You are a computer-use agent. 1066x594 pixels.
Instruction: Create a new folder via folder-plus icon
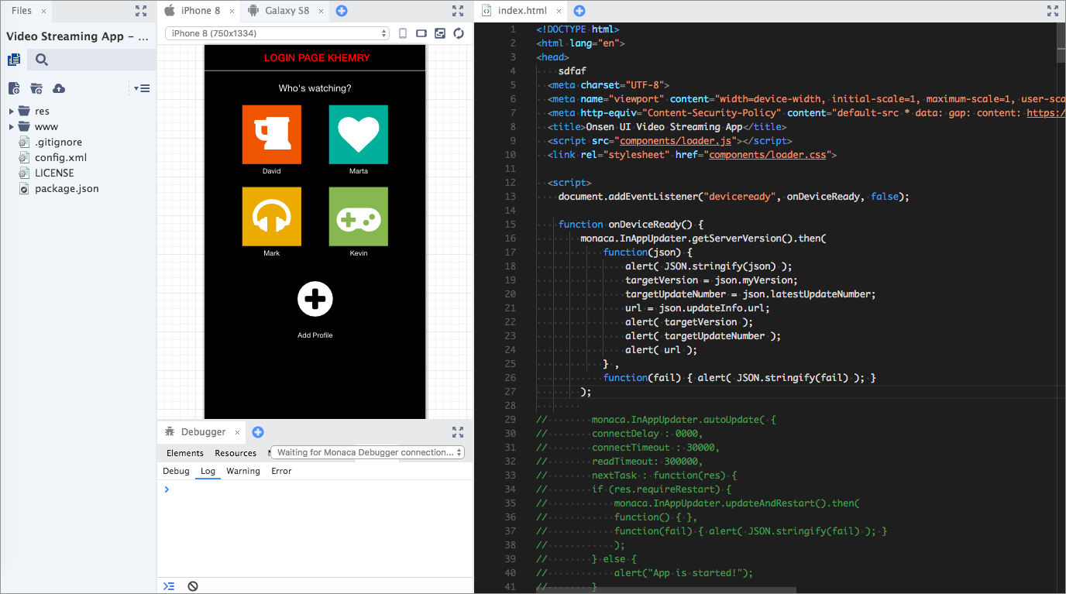click(36, 88)
